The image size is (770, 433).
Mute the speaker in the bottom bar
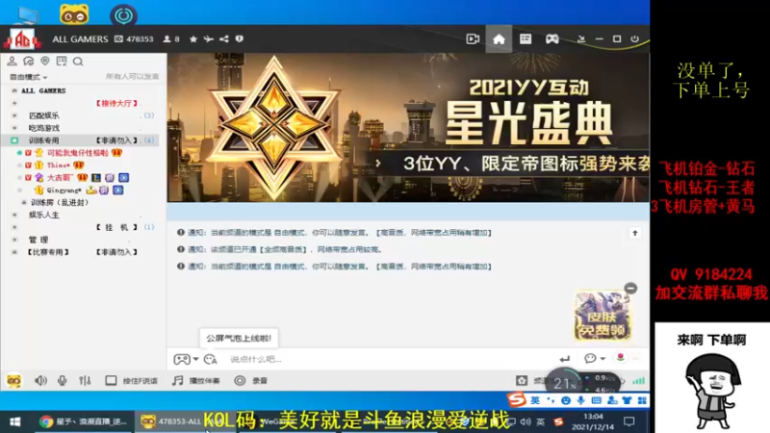40,380
